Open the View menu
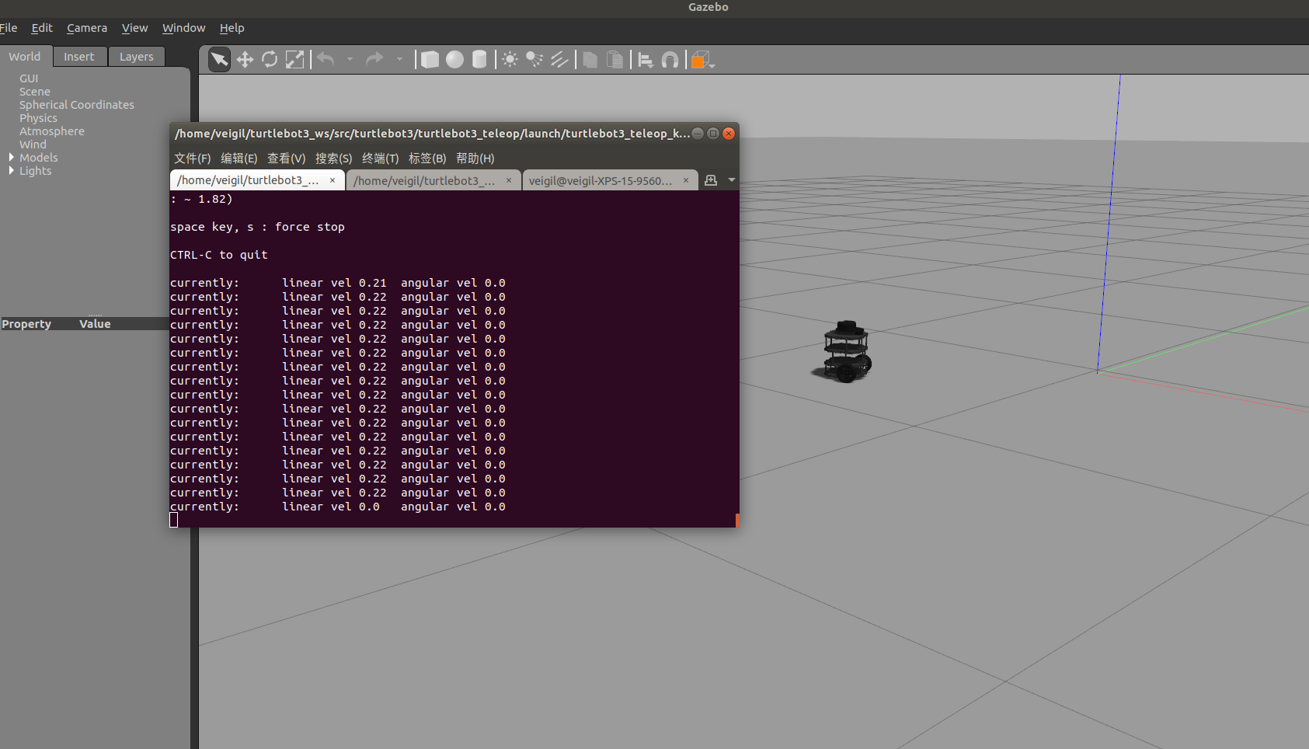The width and height of the screenshot is (1309, 749). (134, 28)
